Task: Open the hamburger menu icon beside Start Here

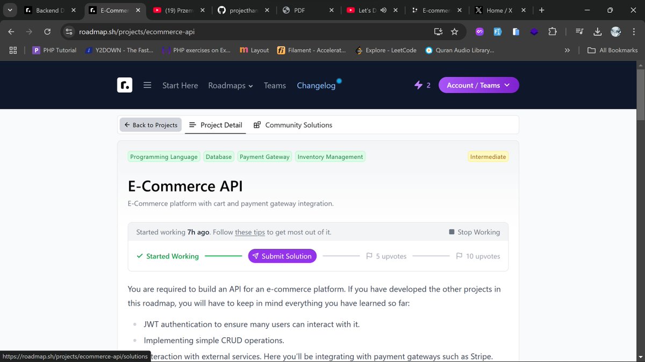Action: pos(147,85)
